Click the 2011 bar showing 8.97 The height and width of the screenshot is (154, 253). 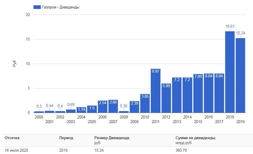[155, 91]
